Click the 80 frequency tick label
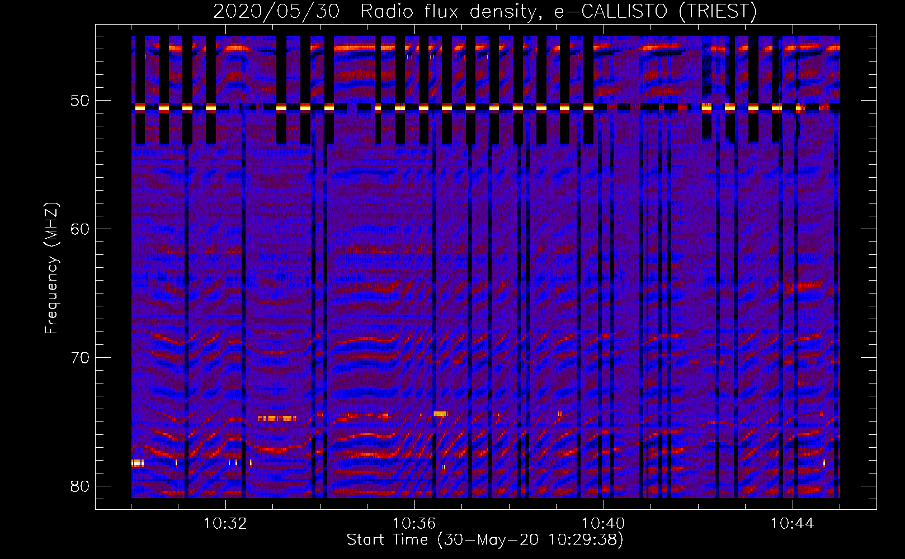905x559 pixels. 80,486
